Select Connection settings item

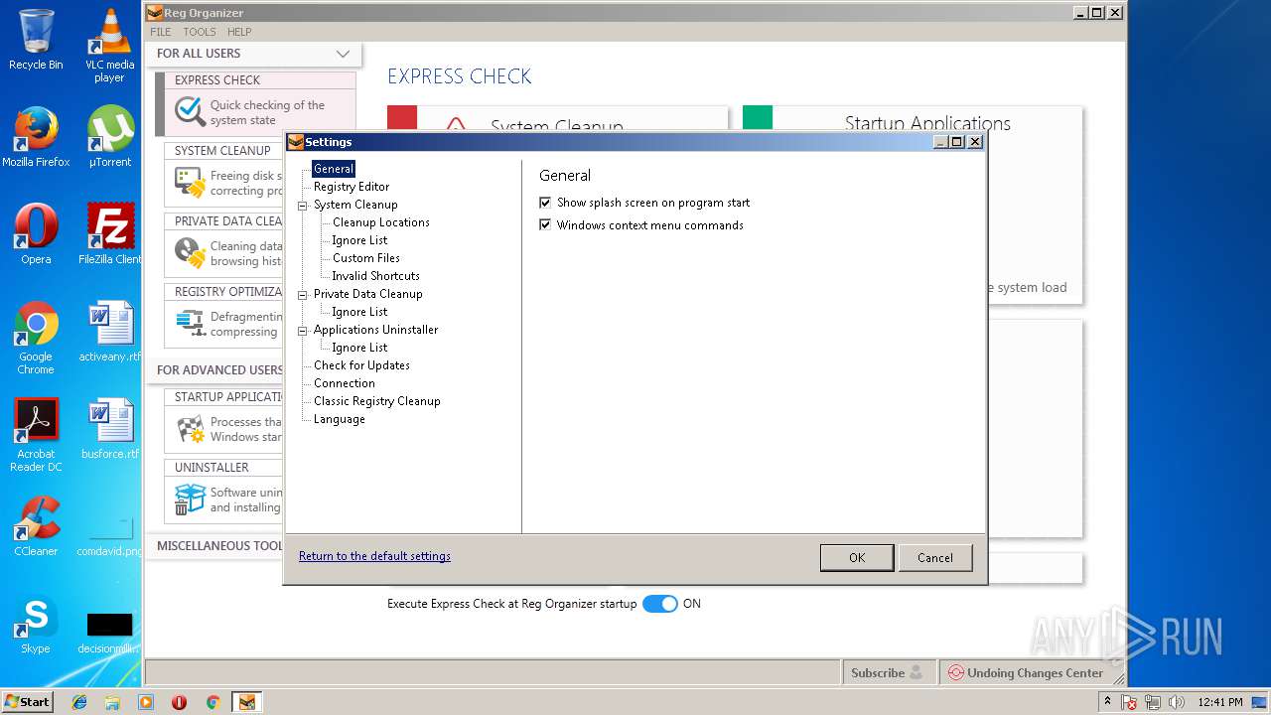point(345,383)
